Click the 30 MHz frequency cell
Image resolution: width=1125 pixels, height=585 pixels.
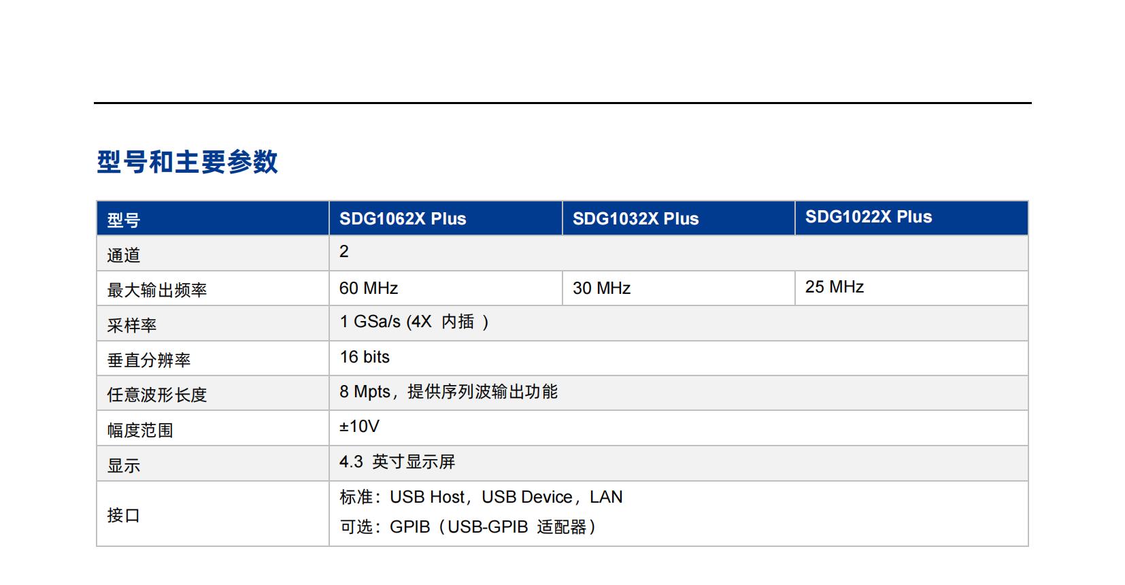point(601,288)
